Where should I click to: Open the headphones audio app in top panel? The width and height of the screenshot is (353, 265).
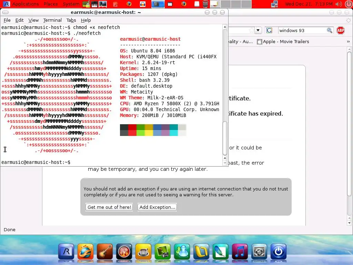click(142, 4)
